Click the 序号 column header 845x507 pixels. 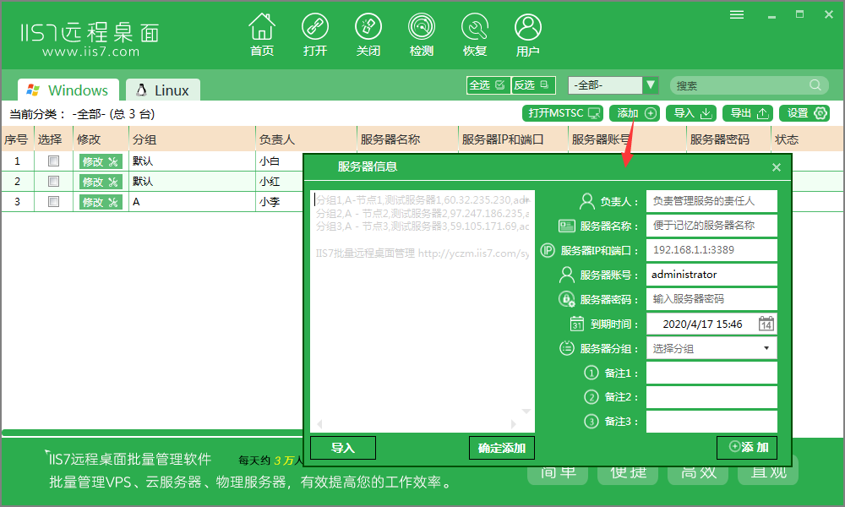16,139
